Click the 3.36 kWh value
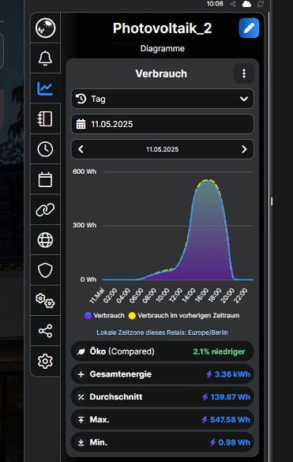Image resolution: width=293 pixels, height=462 pixels. point(232,374)
